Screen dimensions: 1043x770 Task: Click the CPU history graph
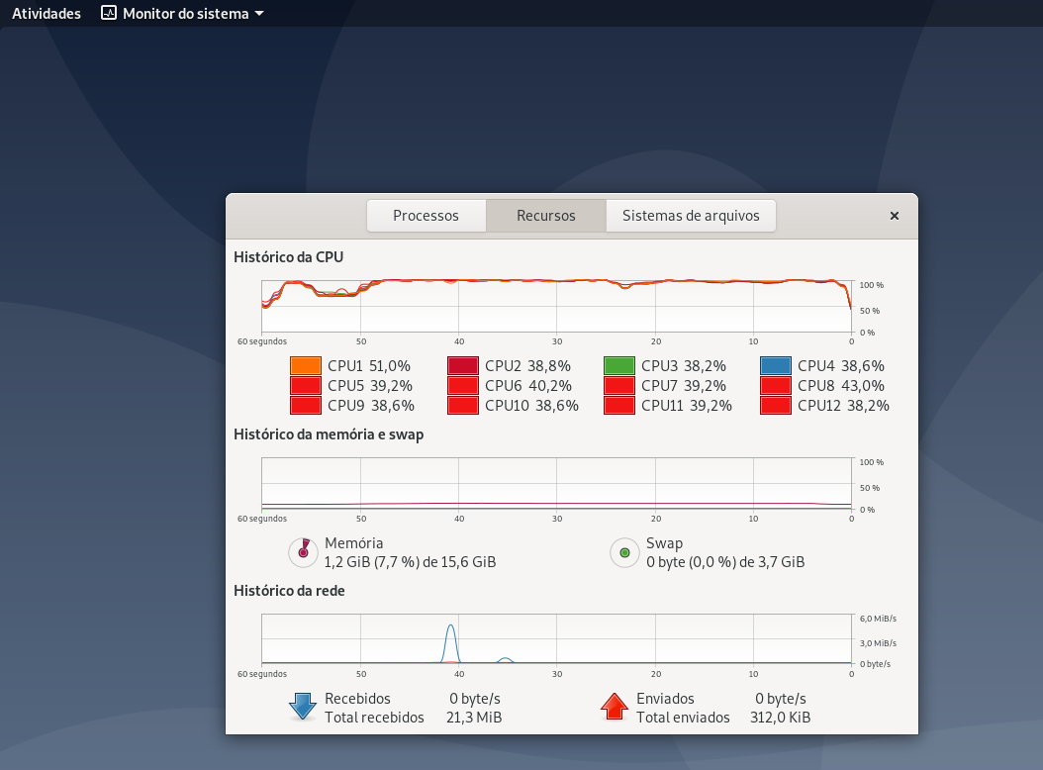556,306
